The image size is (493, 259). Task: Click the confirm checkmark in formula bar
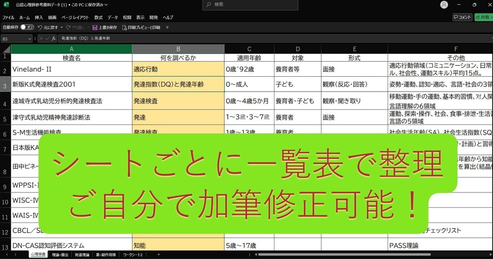point(47,39)
